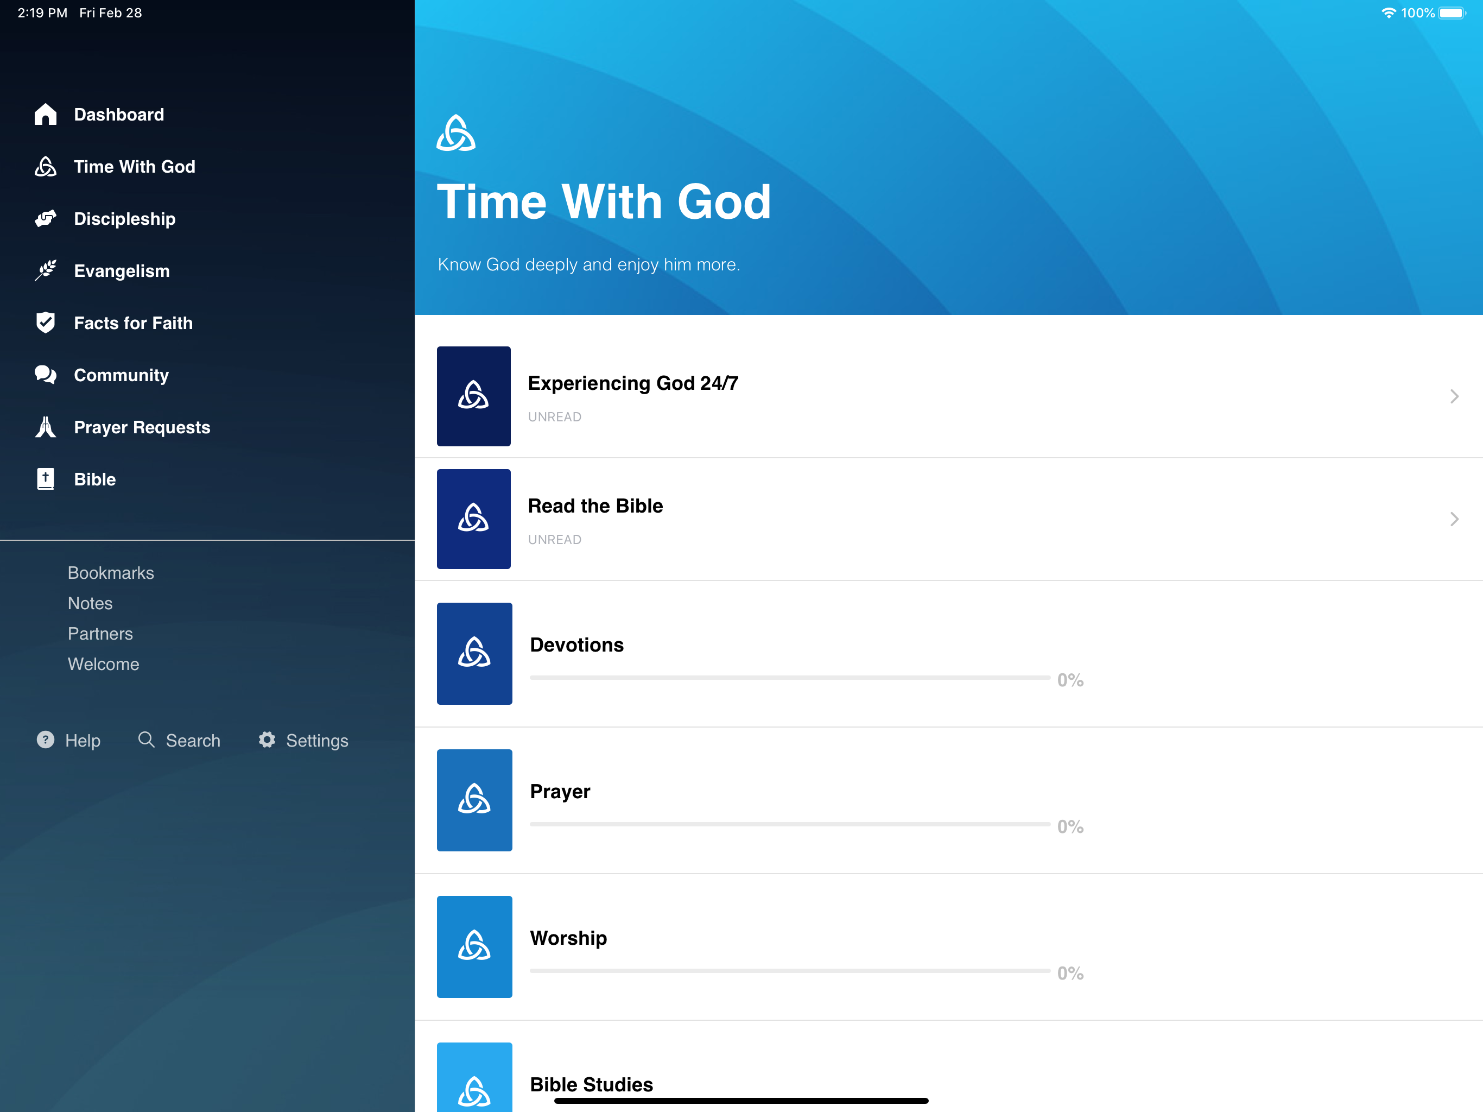Viewport: 1483px width, 1112px height.
Task: Click the Worship 0% value
Action: coord(1070,973)
